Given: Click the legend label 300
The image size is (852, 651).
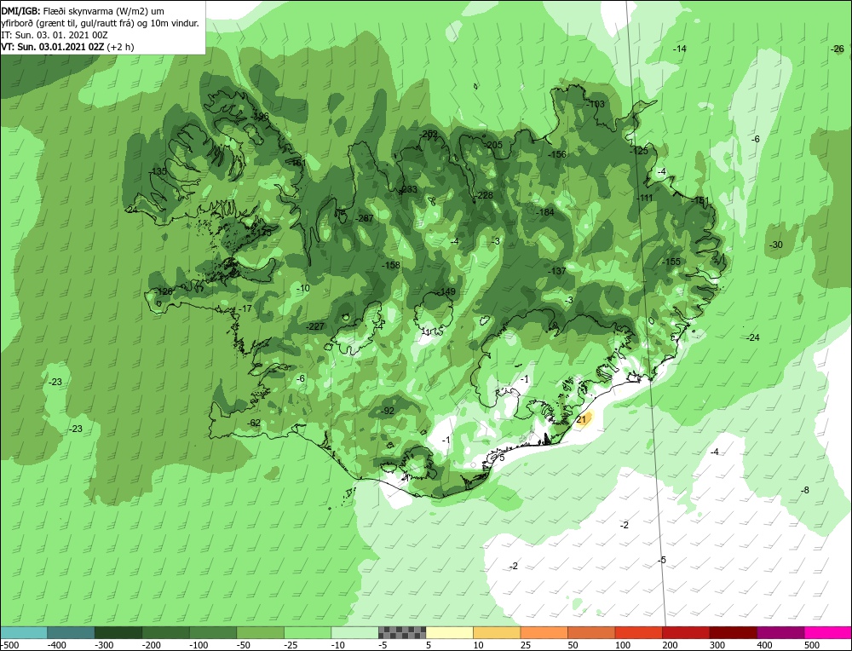Looking at the screenshot, I should pos(717,645).
